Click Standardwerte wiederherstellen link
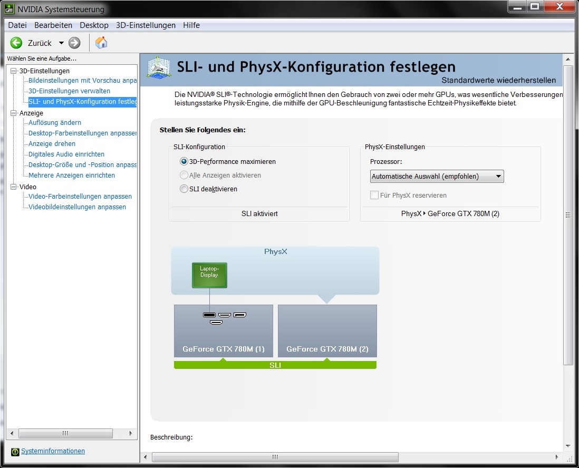579x468 pixels. click(x=498, y=80)
